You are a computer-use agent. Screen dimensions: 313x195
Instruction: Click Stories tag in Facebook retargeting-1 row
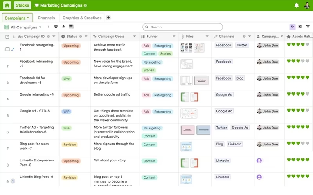(165, 54)
